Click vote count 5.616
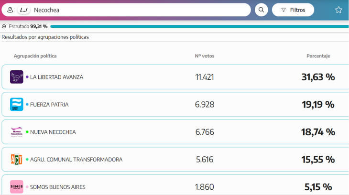Viewport: 349px width, 195px height. pyautogui.click(x=205, y=159)
